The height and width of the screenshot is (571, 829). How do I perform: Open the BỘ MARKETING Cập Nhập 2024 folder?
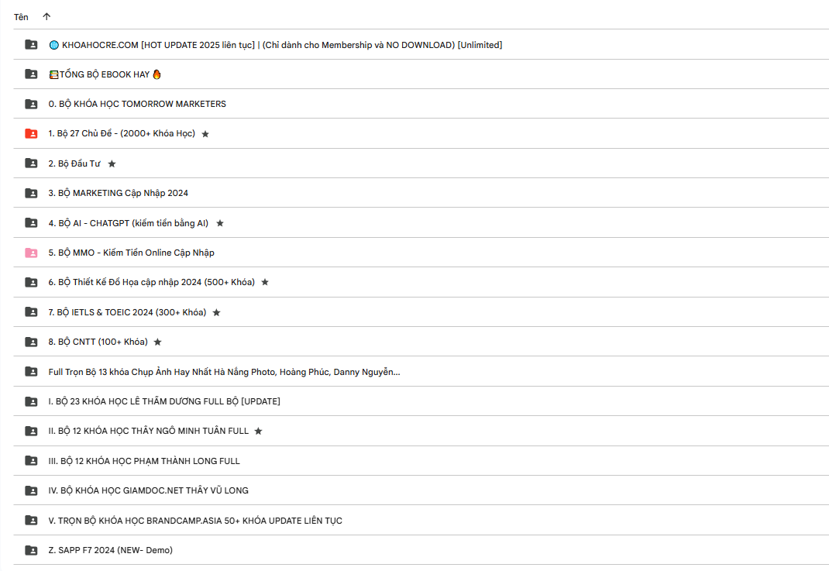(118, 193)
